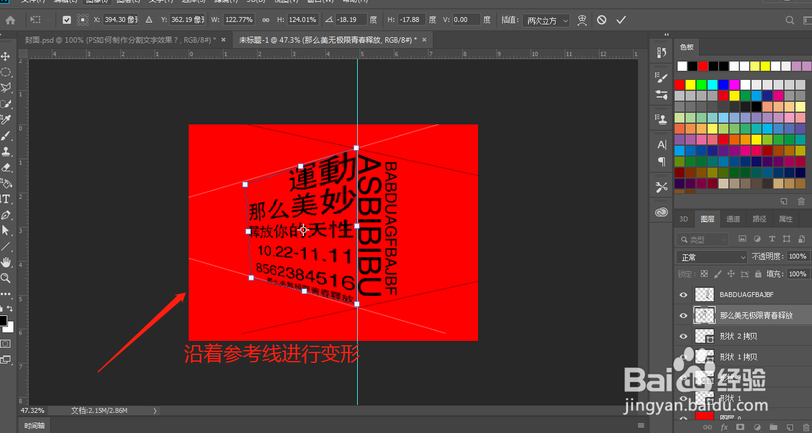The width and height of the screenshot is (812, 433).
Task: Select the Eyedropper tool
Action: coord(5,120)
